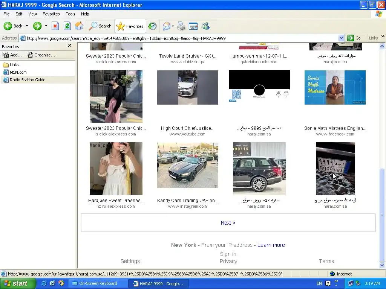Open the girl in white dress thumbnail
The image size is (386, 289).
[116, 169]
